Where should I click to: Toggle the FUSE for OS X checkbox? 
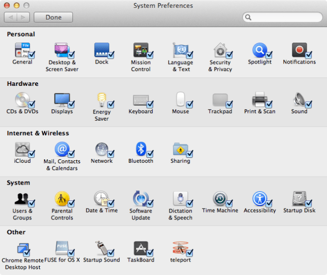pyautogui.click(x=71, y=253)
